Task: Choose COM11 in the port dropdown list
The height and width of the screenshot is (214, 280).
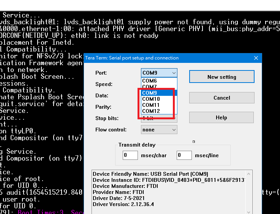Action: pos(151,105)
